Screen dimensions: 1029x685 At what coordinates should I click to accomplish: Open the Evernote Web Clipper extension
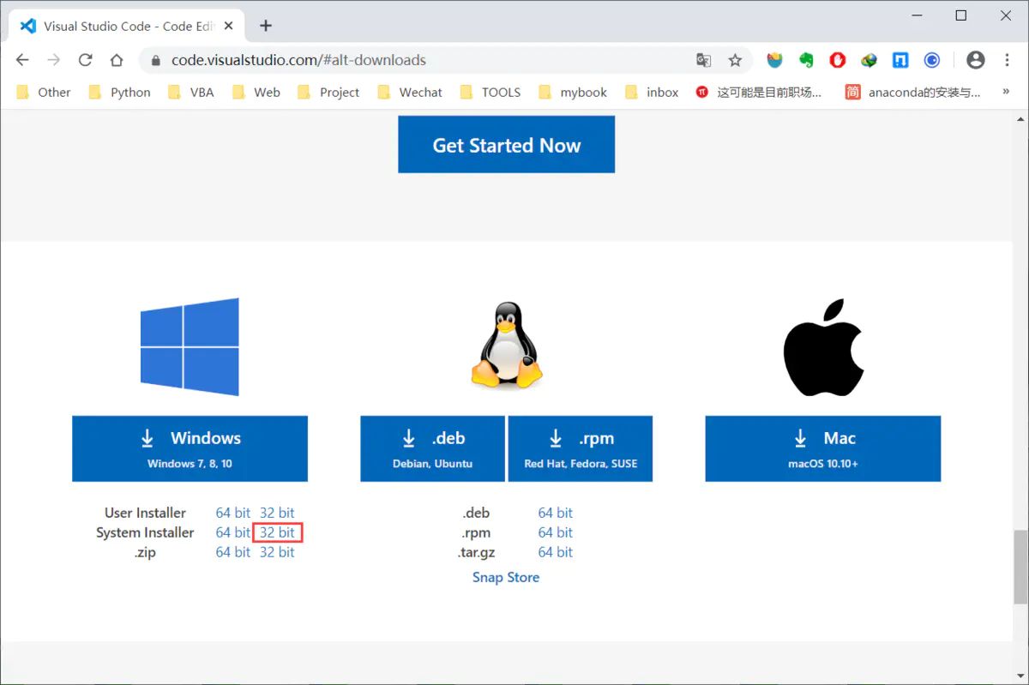click(805, 60)
